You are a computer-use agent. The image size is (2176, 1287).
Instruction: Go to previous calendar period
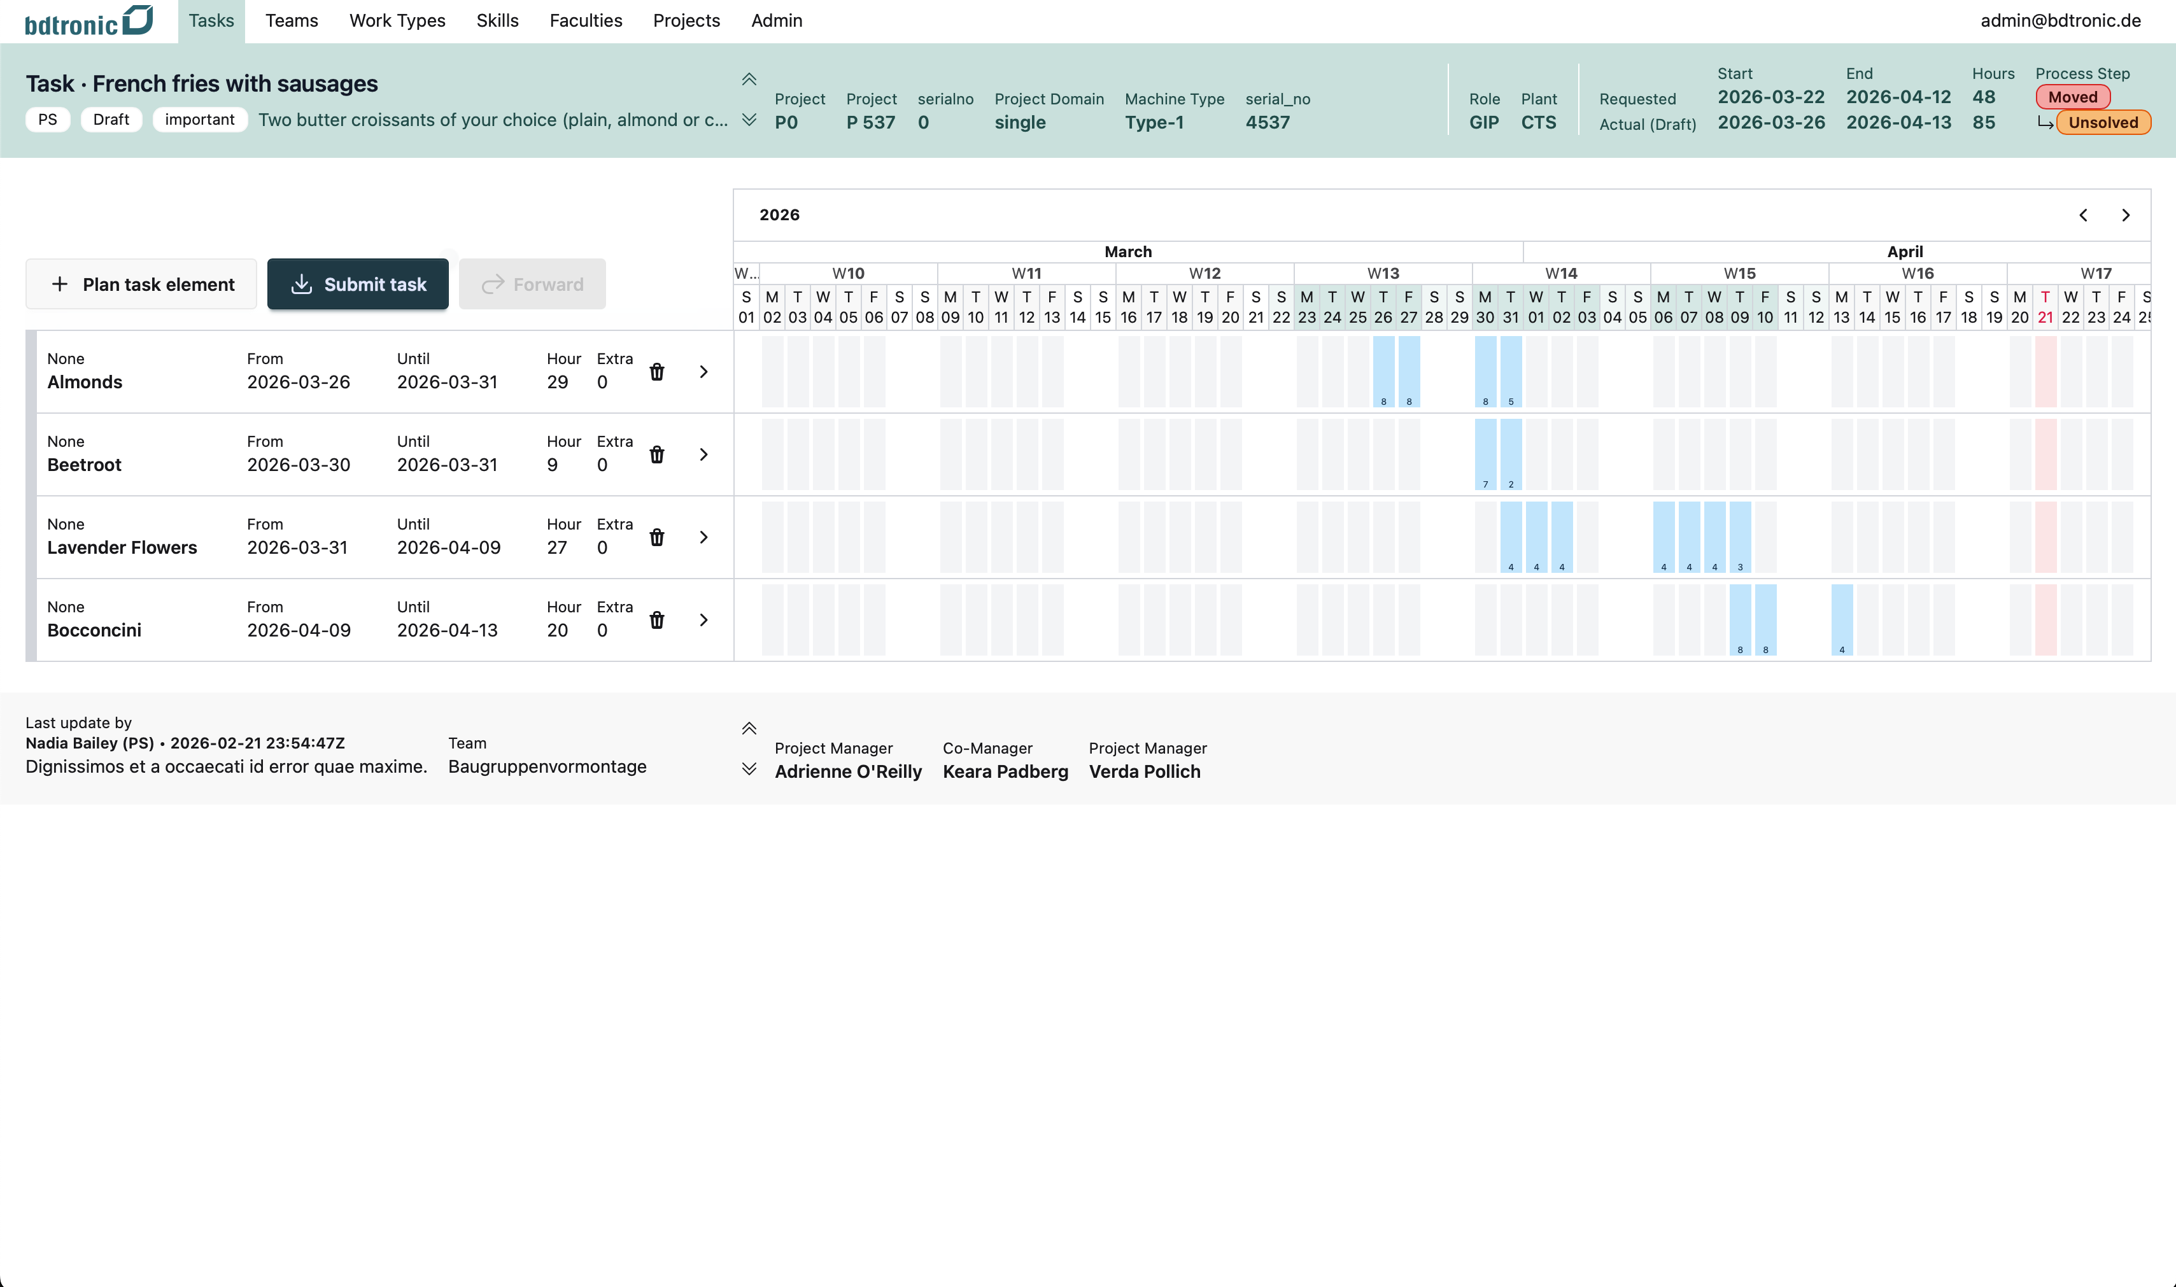2082,215
